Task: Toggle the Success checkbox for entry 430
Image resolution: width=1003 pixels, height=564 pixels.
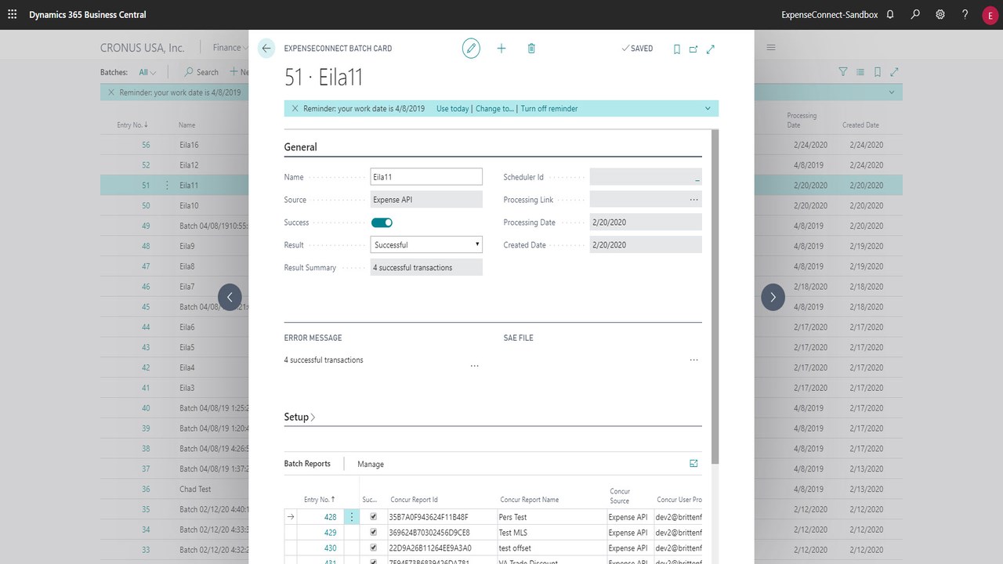Action: (373, 548)
